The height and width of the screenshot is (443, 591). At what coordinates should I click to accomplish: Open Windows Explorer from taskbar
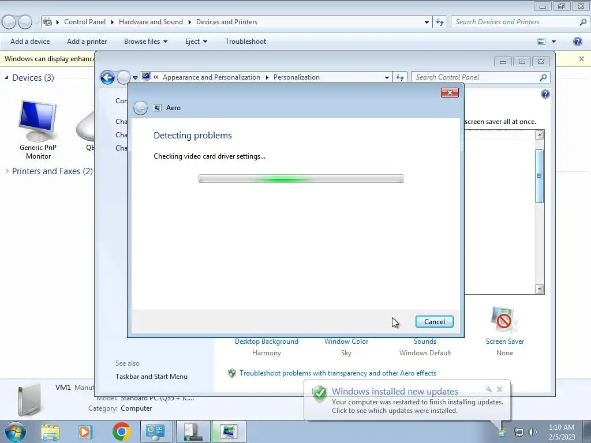coord(50,431)
